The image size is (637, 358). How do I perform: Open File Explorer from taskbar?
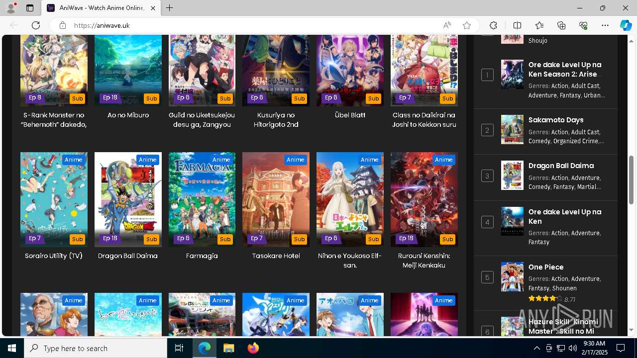pyautogui.click(x=228, y=348)
